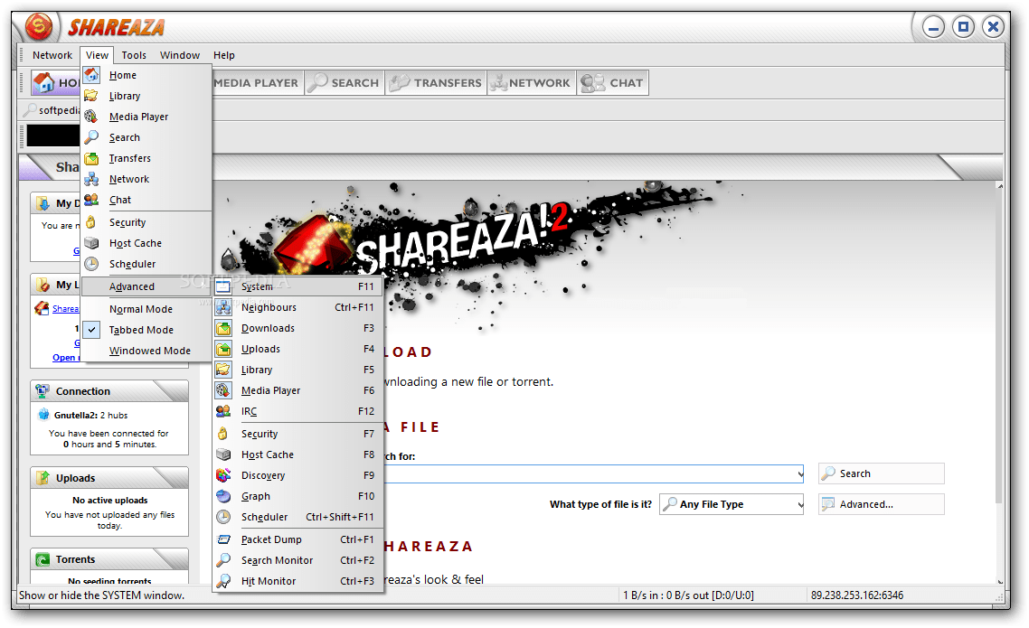
Task: Click the search input field
Action: tap(588, 474)
